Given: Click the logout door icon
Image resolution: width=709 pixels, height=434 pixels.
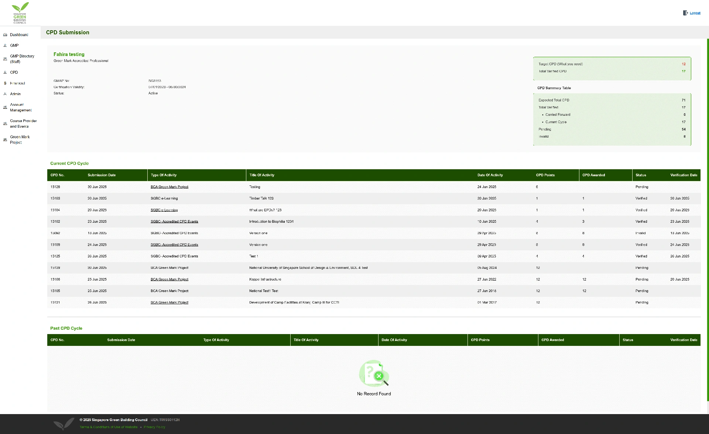Looking at the screenshot, I should point(685,13).
